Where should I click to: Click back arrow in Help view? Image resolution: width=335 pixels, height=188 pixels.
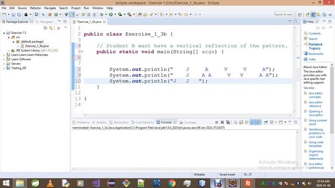(318, 28)
